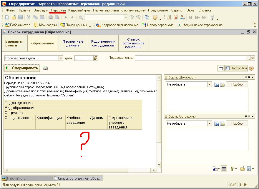
Task: Click the M+ memory add button
Action: tap(197, 17)
